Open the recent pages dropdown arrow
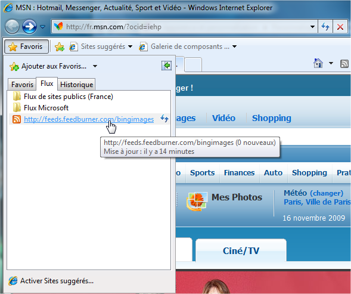Screen dimensions: 351x294 (42, 27)
